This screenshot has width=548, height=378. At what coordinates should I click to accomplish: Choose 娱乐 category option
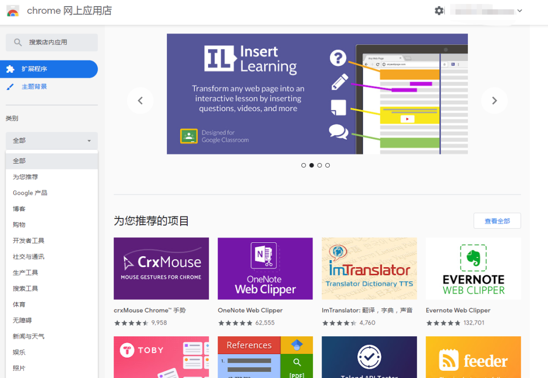point(52,353)
